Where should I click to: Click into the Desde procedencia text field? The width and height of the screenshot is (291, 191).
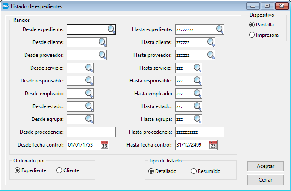click(x=91, y=132)
